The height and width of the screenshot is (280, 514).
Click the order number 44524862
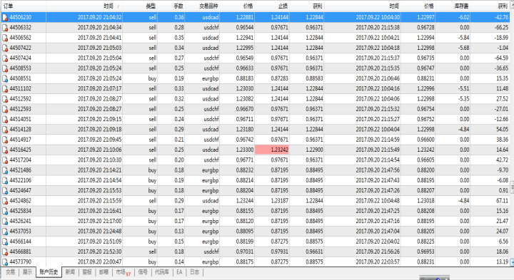click(20, 201)
